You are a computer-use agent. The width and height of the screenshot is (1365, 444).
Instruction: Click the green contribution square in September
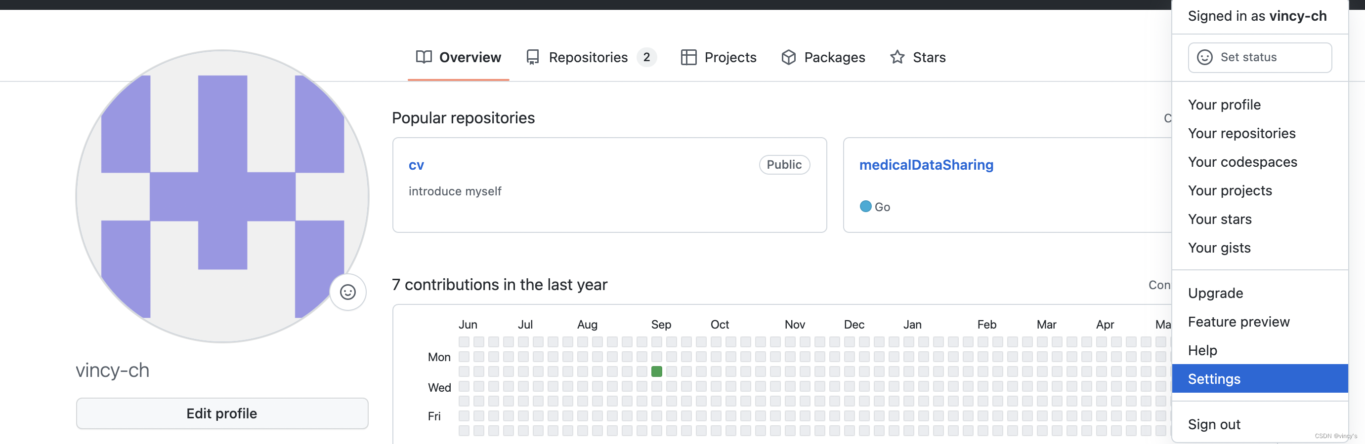(x=656, y=371)
